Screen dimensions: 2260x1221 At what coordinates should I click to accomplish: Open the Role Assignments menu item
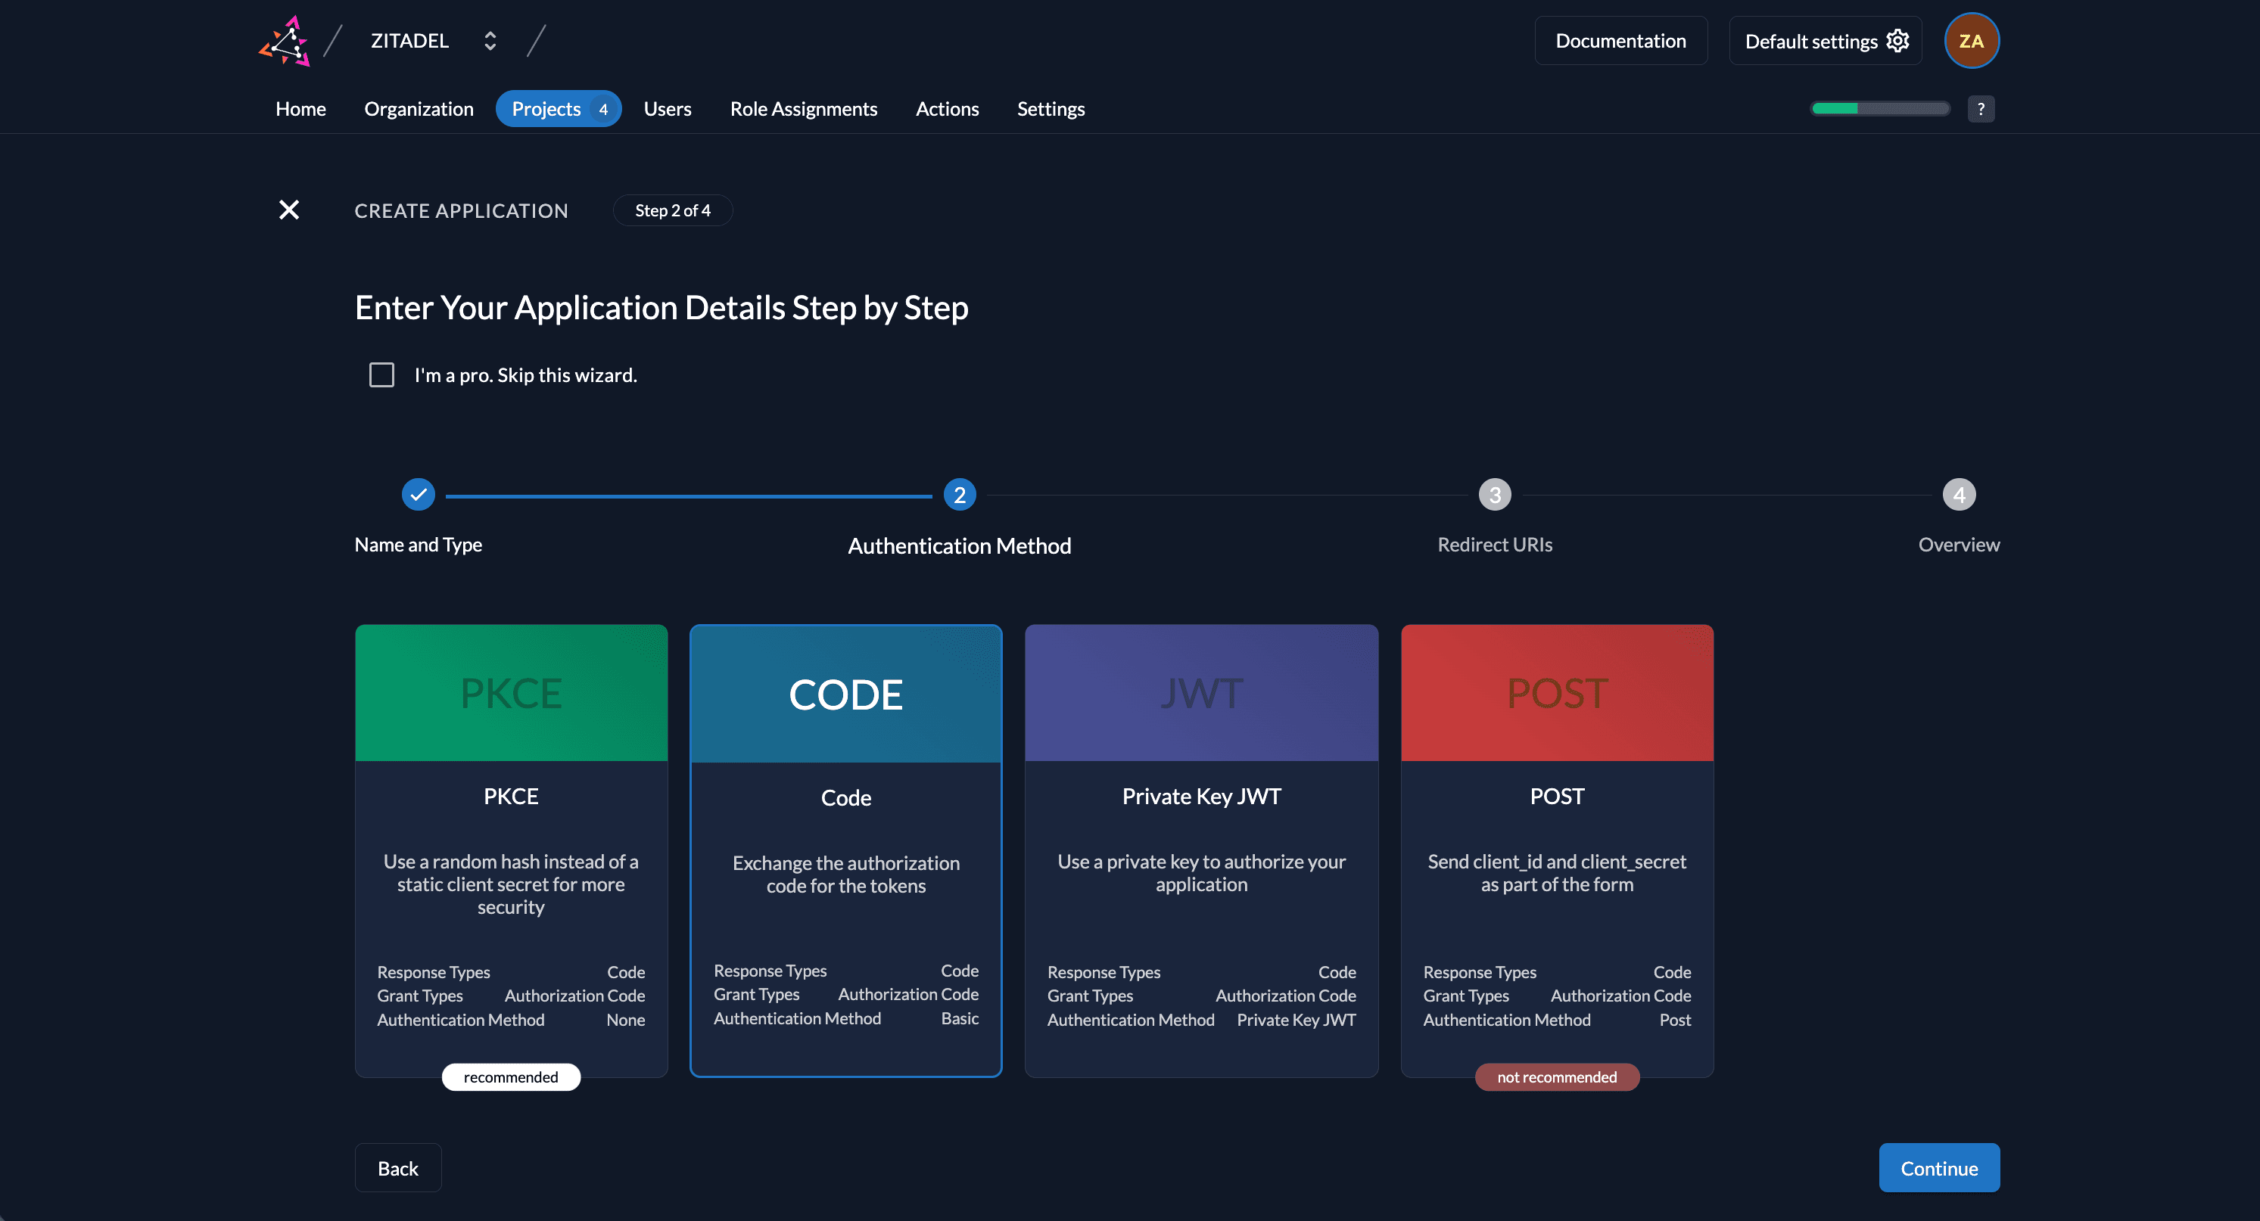(x=804, y=108)
